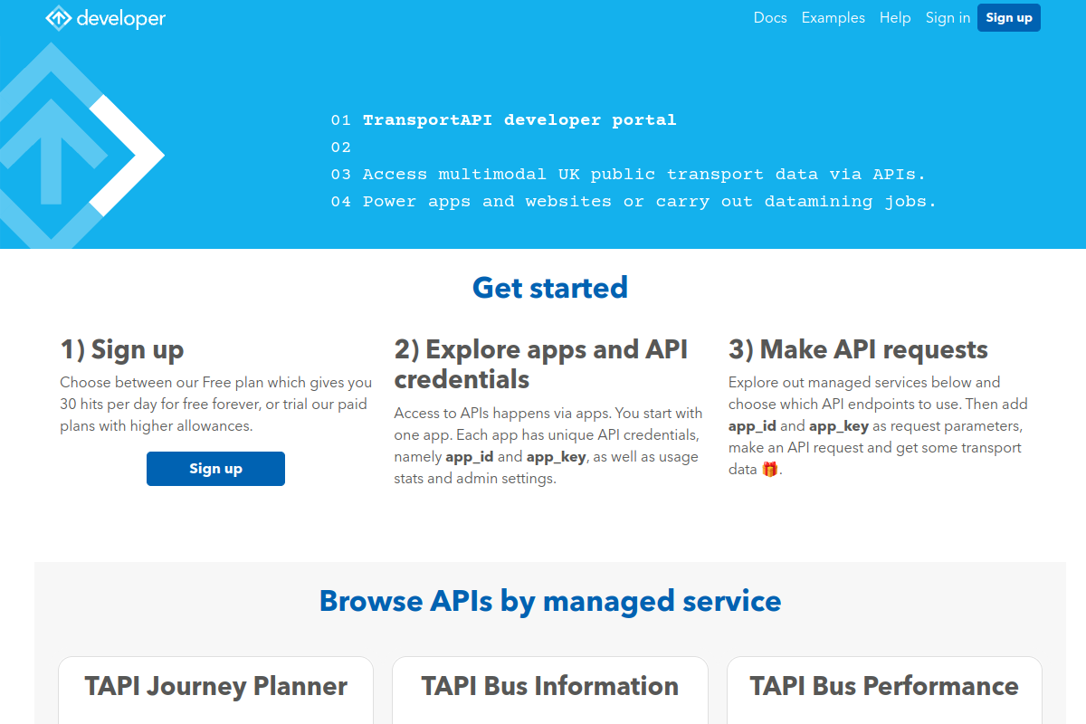Open the TAPI Bus Information card

(550, 690)
